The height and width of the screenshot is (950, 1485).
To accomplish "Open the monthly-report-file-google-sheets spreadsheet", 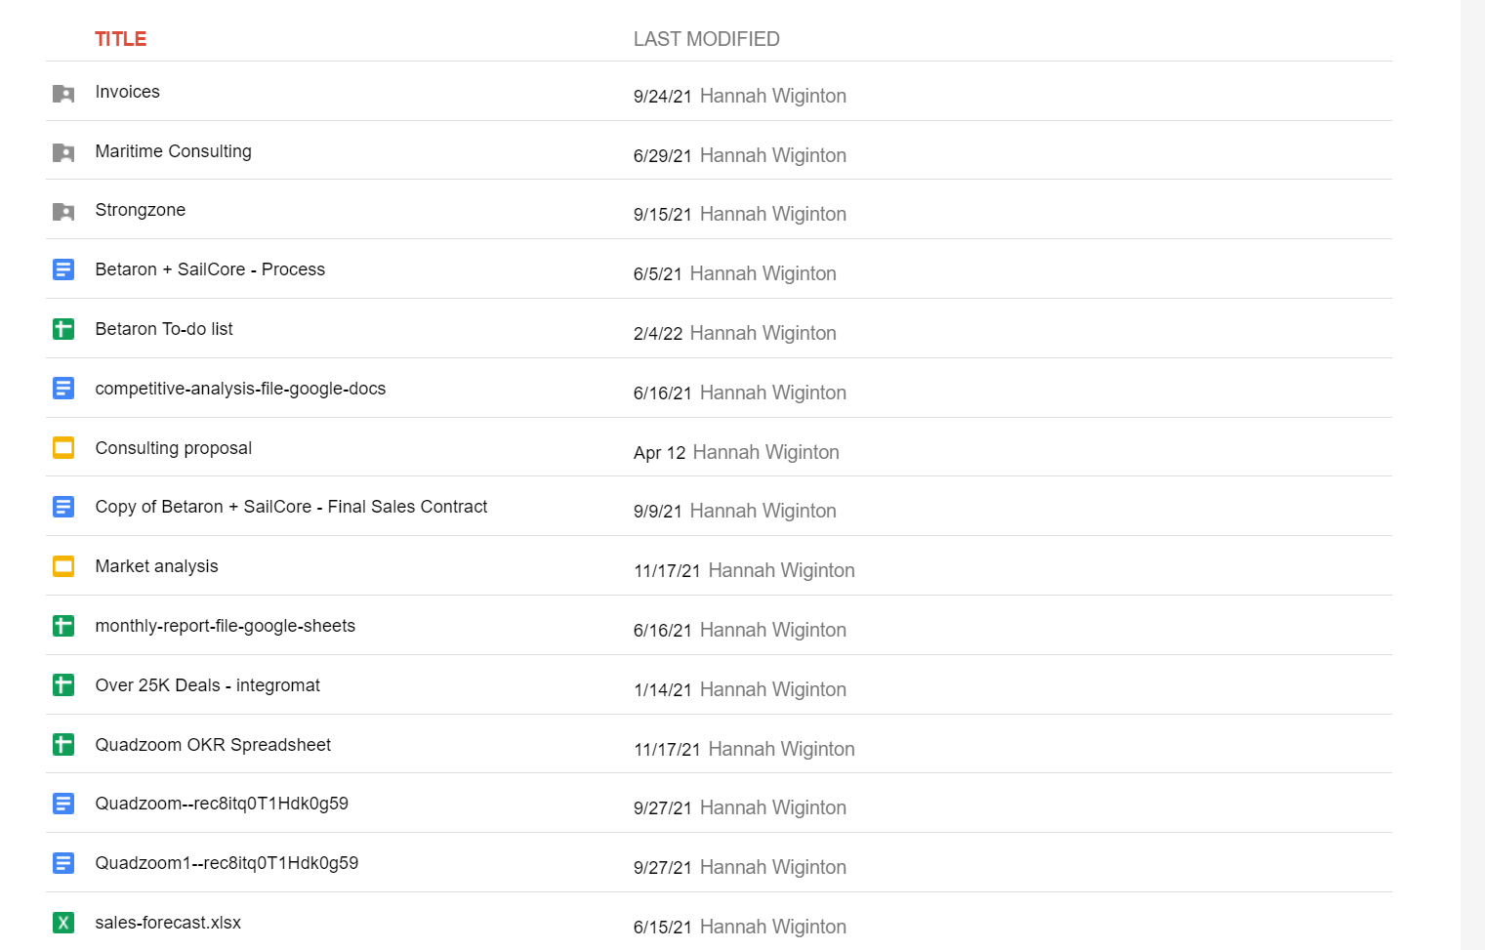I will (225, 625).
